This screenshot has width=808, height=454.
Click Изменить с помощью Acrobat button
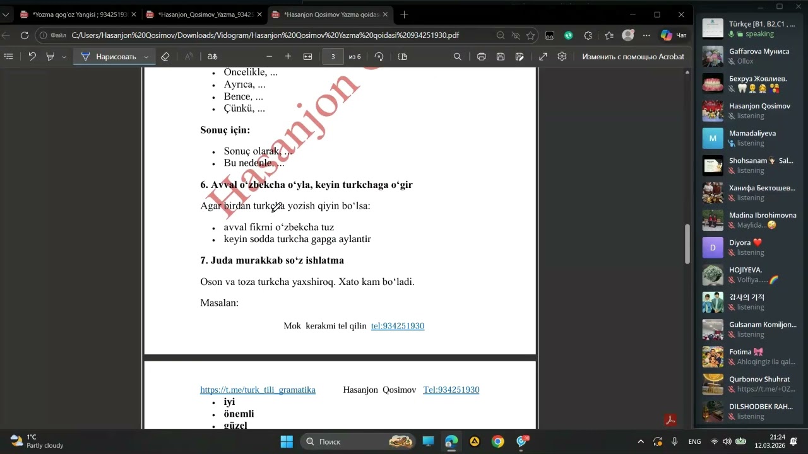click(633, 57)
